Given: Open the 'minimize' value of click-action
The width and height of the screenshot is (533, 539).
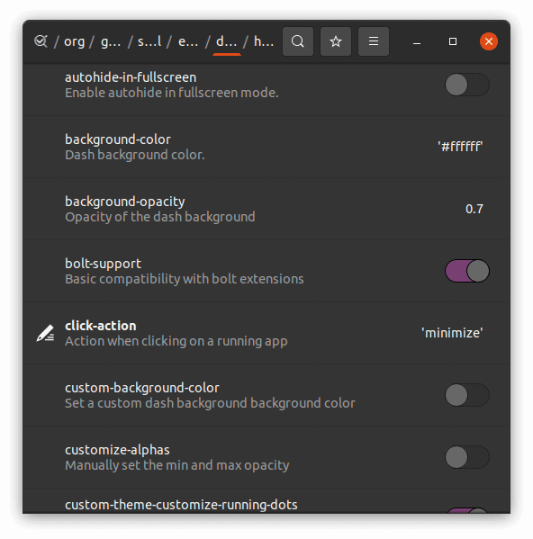Looking at the screenshot, I should 452,333.
